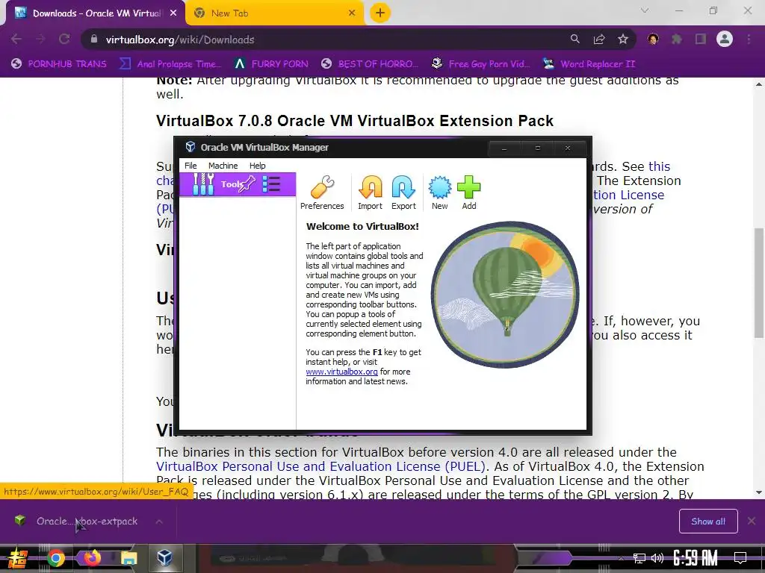Click the scroll-down arrow of the page
The width and height of the screenshot is (765, 573).
pyautogui.click(x=759, y=492)
